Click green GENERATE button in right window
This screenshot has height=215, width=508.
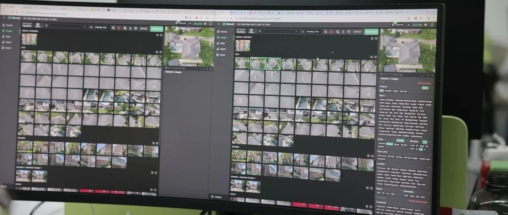click(371, 32)
